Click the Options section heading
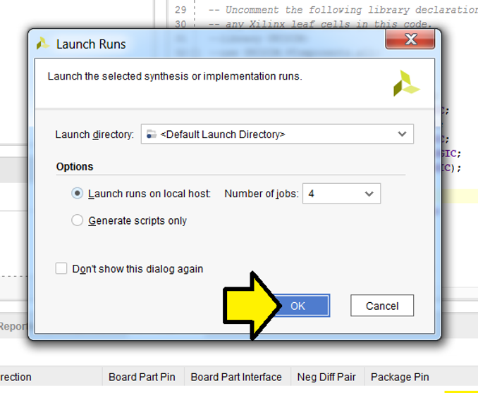This screenshot has height=393, width=478. click(75, 167)
